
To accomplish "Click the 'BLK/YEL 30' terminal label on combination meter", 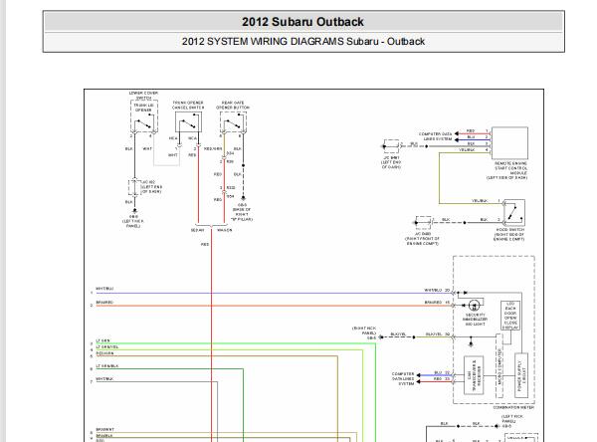I will tap(438, 333).
